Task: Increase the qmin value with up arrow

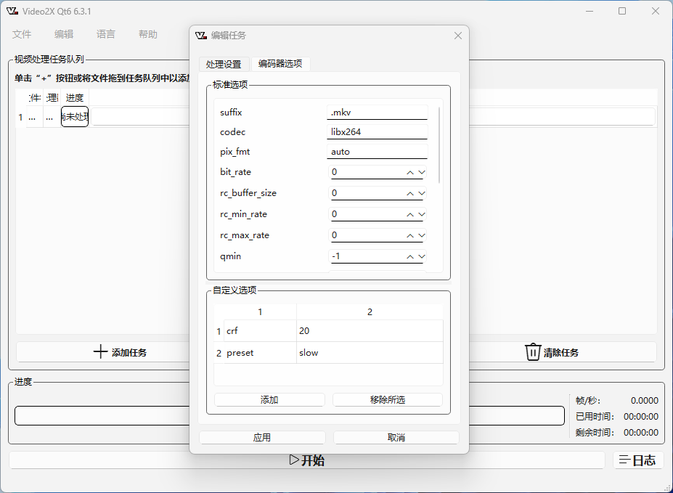Action: tap(410, 256)
